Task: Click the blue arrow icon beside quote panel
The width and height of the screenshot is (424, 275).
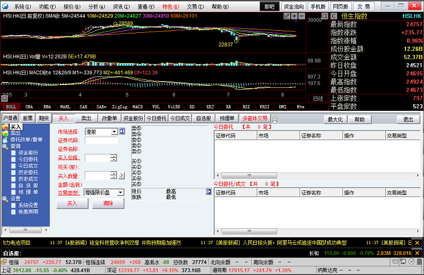Action: pos(209,191)
